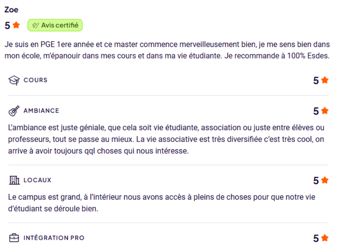Click the building Locaux icon
Screen dimensions: 337x252
pyautogui.click(x=14, y=180)
